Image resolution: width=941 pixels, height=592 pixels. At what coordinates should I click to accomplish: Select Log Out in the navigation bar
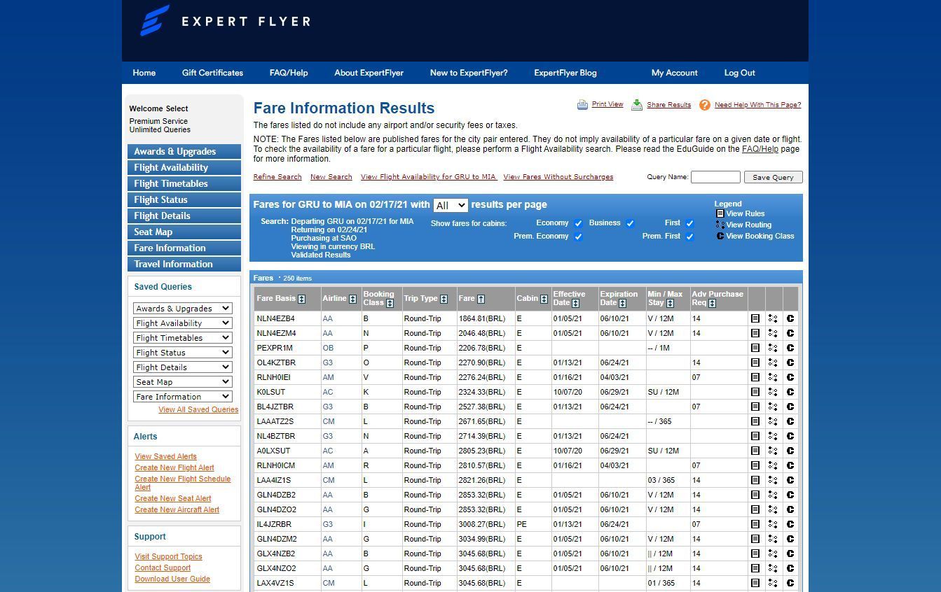(739, 73)
